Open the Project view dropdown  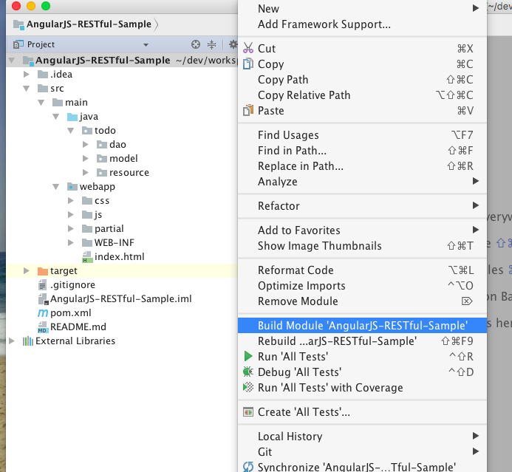coord(146,45)
